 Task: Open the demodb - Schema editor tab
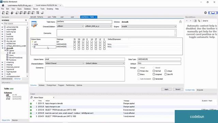[36, 17]
